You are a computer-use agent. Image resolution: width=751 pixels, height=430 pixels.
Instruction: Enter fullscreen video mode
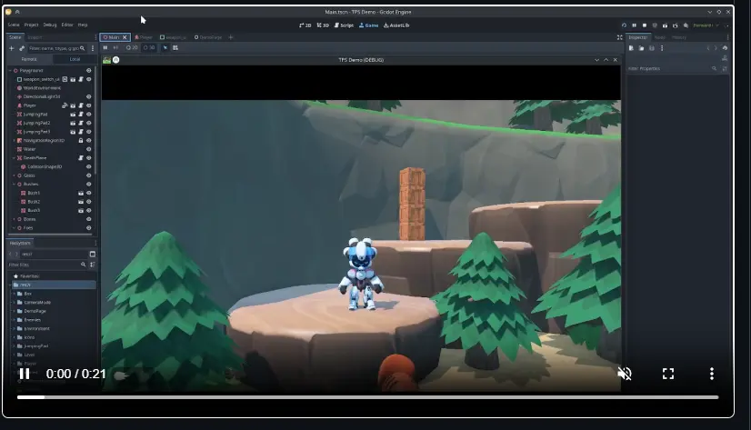(x=668, y=374)
